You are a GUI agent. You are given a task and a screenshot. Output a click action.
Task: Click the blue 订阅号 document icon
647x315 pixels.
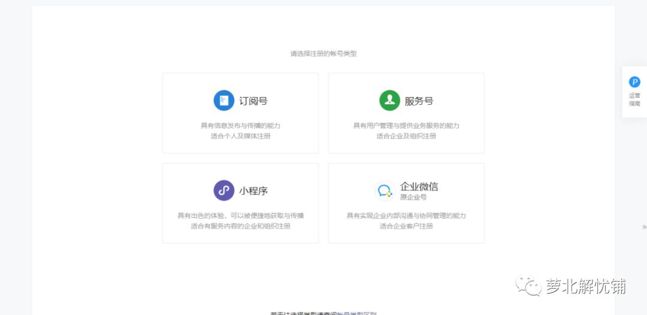click(224, 101)
